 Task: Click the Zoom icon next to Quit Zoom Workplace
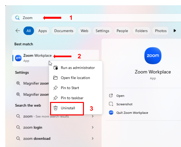coord(111,112)
